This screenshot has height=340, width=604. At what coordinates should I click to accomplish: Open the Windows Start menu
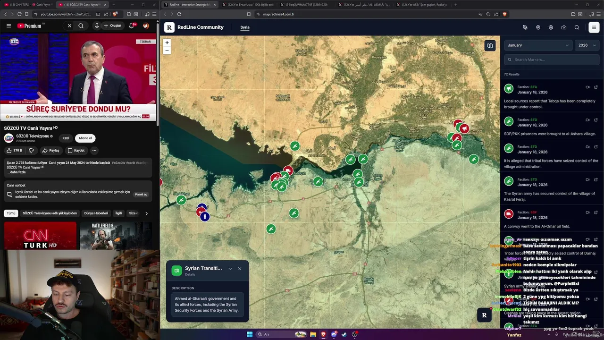pyautogui.click(x=250, y=334)
